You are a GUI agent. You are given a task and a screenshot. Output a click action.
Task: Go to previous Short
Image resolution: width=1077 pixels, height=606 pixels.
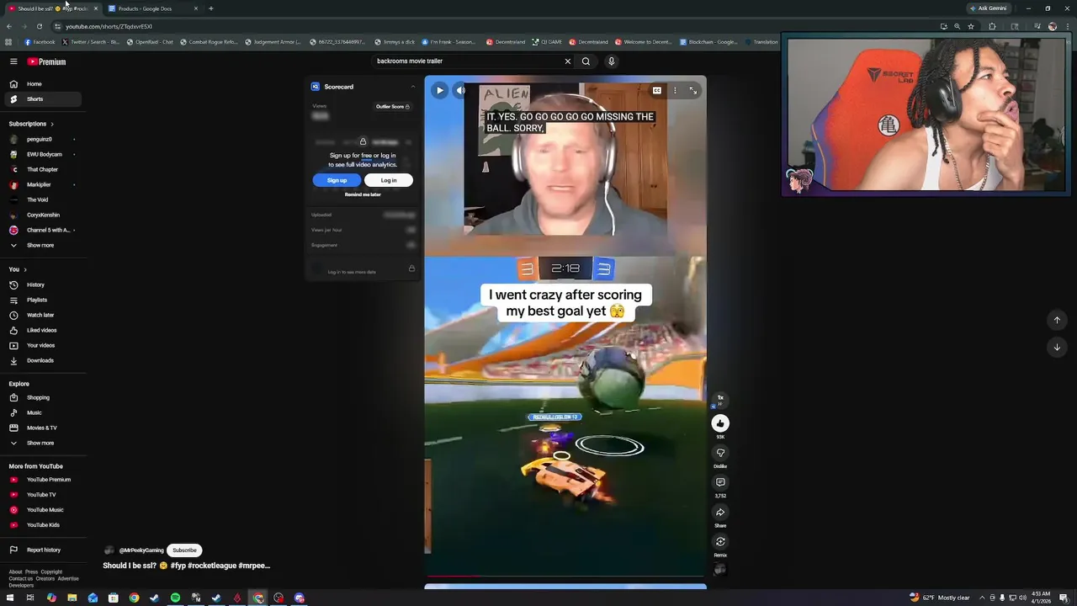click(1057, 320)
